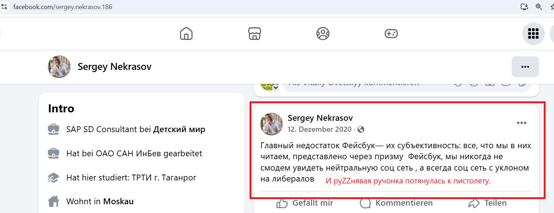
Task: Open the Детский мир workplace link
Action: [x=179, y=129]
